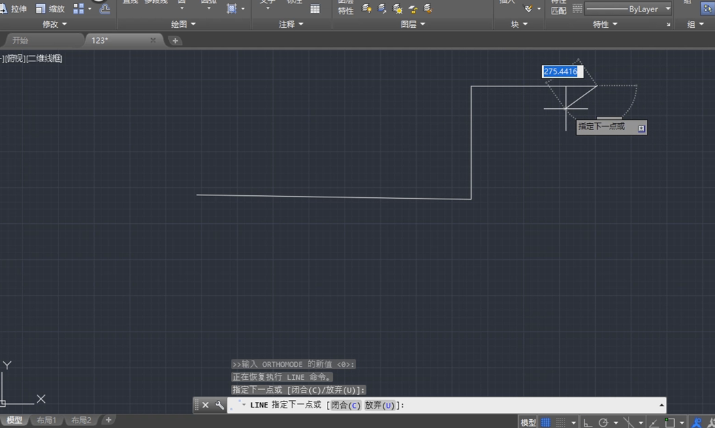Screen dimensions: 715x428
Task: Click the annotation scale icon in status bar
Action: (x=696, y=423)
